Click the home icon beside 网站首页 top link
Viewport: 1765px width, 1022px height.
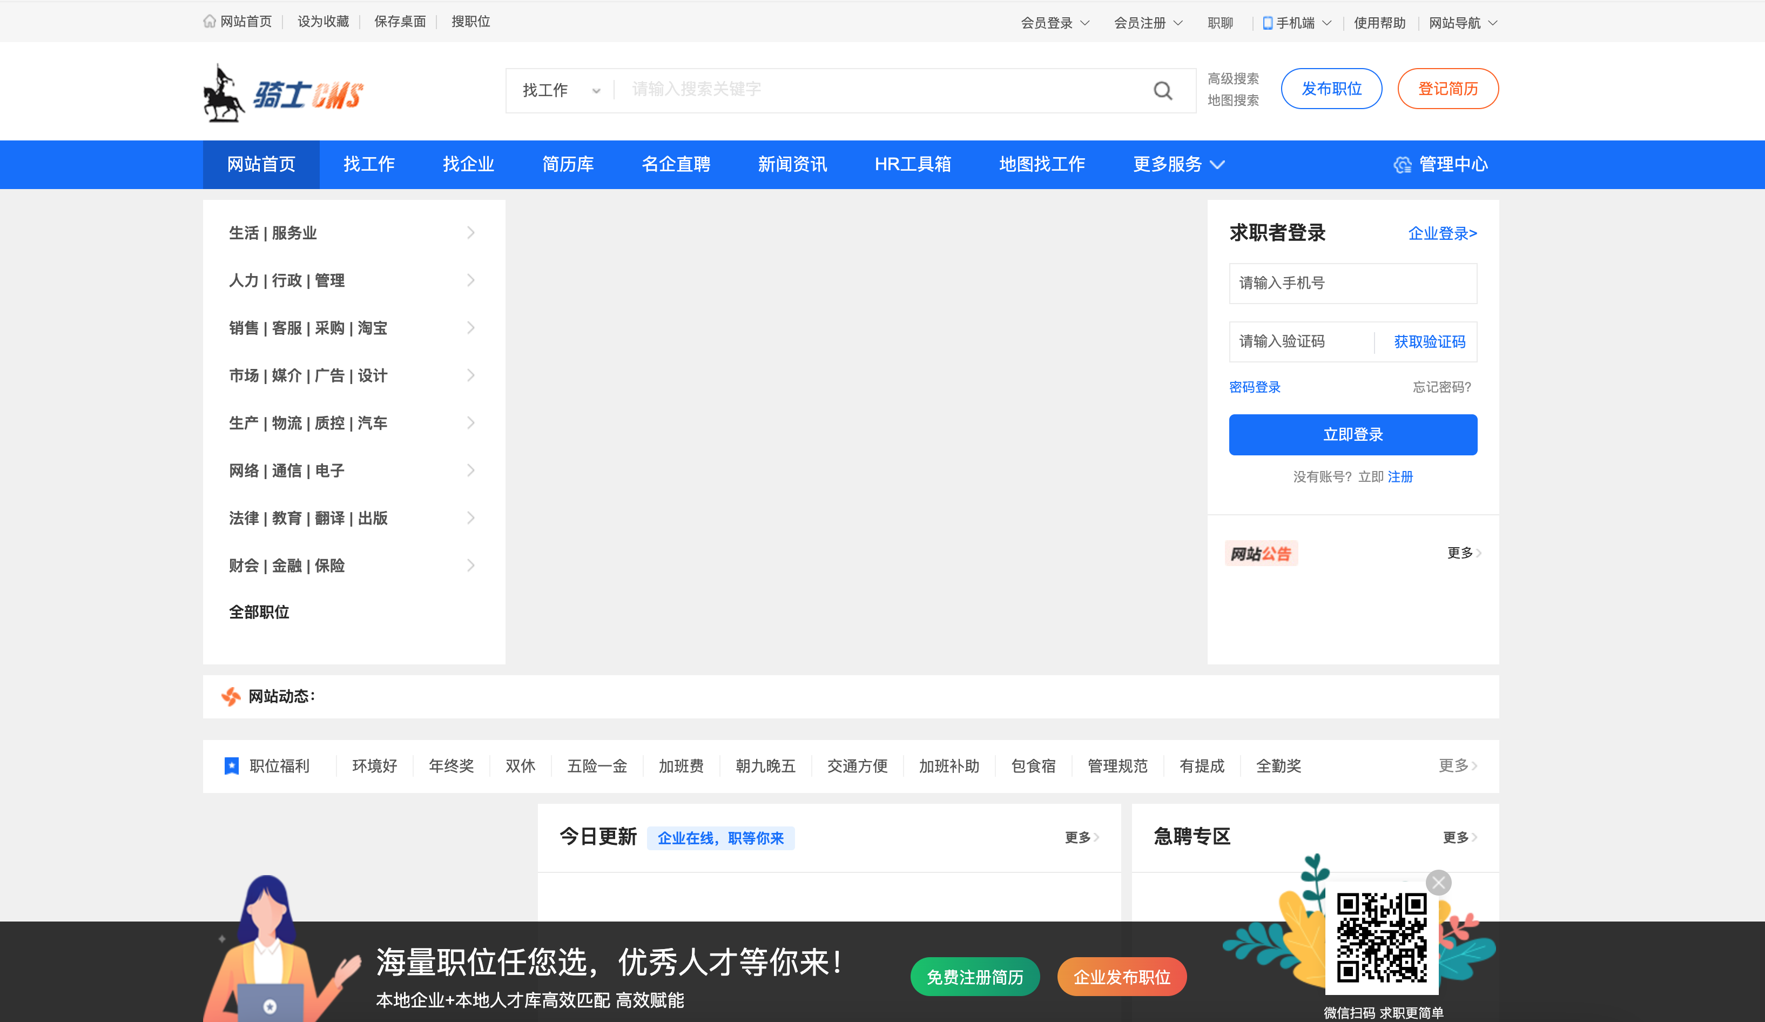(210, 21)
